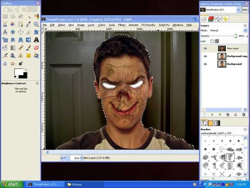Select the Perspective tool
250x188 pixels.
click(21, 40)
